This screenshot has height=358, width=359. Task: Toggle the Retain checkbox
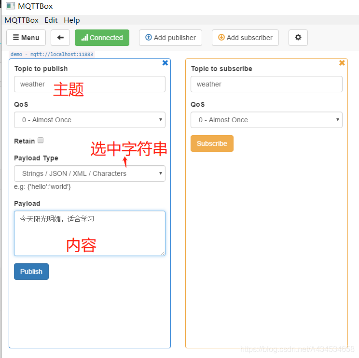[41, 140]
